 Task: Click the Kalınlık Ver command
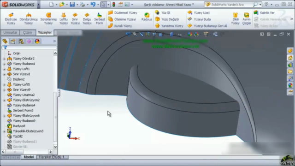[264, 12]
